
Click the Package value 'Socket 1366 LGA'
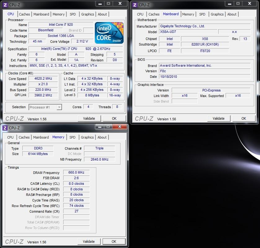coord(61,36)
